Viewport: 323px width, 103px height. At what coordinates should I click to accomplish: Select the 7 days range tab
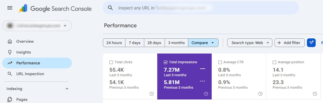pyautogui.click(x=135, y=43)
